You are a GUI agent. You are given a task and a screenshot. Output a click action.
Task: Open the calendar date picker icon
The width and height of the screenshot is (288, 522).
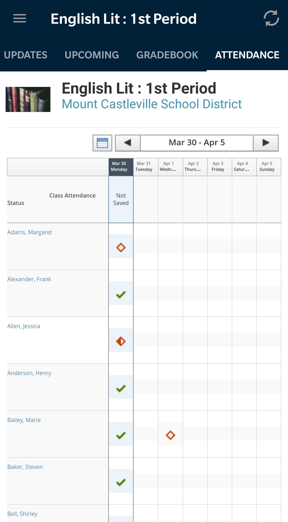(x=102, y=143)
